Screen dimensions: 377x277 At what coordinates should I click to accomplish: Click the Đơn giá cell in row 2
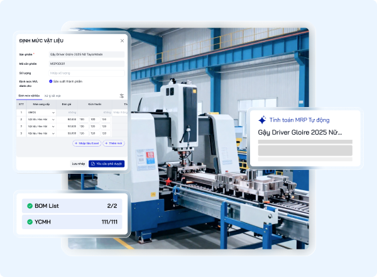[67, 120]
